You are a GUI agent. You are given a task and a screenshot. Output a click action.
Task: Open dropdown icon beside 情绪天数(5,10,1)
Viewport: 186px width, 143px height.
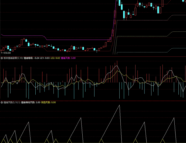tap(2, 102)
